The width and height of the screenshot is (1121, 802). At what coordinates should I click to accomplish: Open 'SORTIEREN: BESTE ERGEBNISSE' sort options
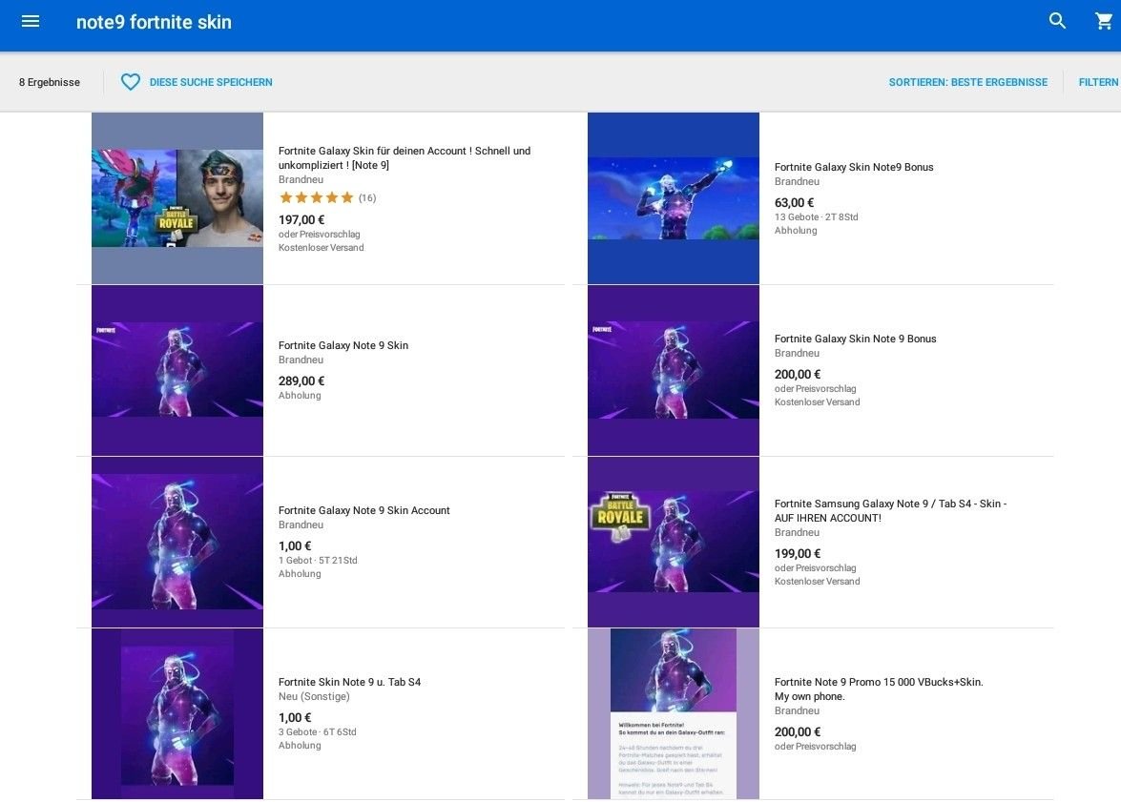(x=968, y=82)
